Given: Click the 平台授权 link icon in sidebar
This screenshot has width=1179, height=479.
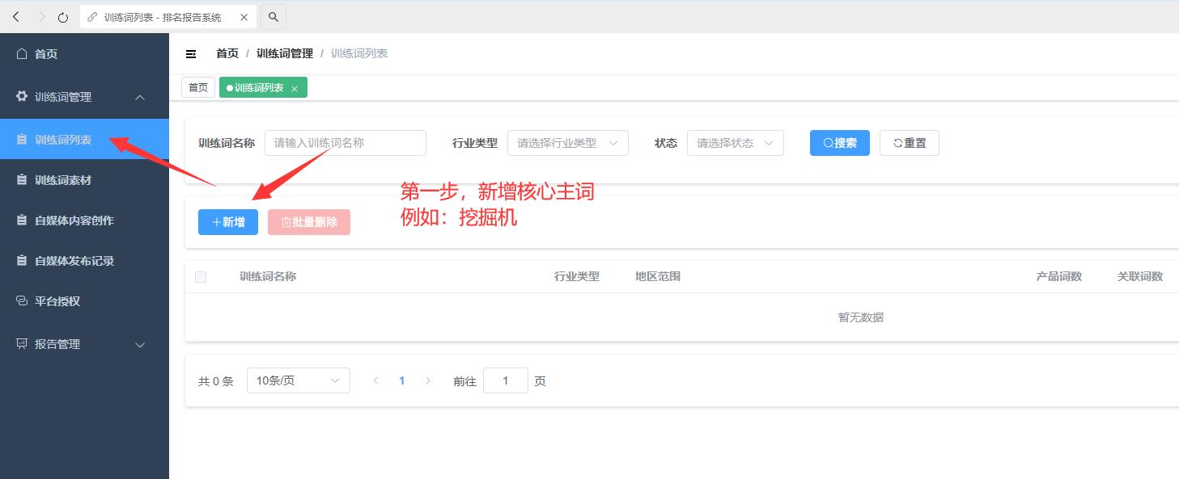Looking at the screenshot, I should [x=22, y=301].
